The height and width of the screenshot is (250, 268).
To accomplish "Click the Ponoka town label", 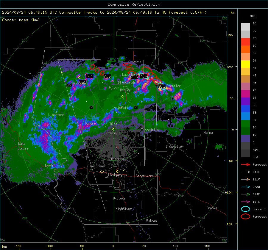I will click(136, 61).
